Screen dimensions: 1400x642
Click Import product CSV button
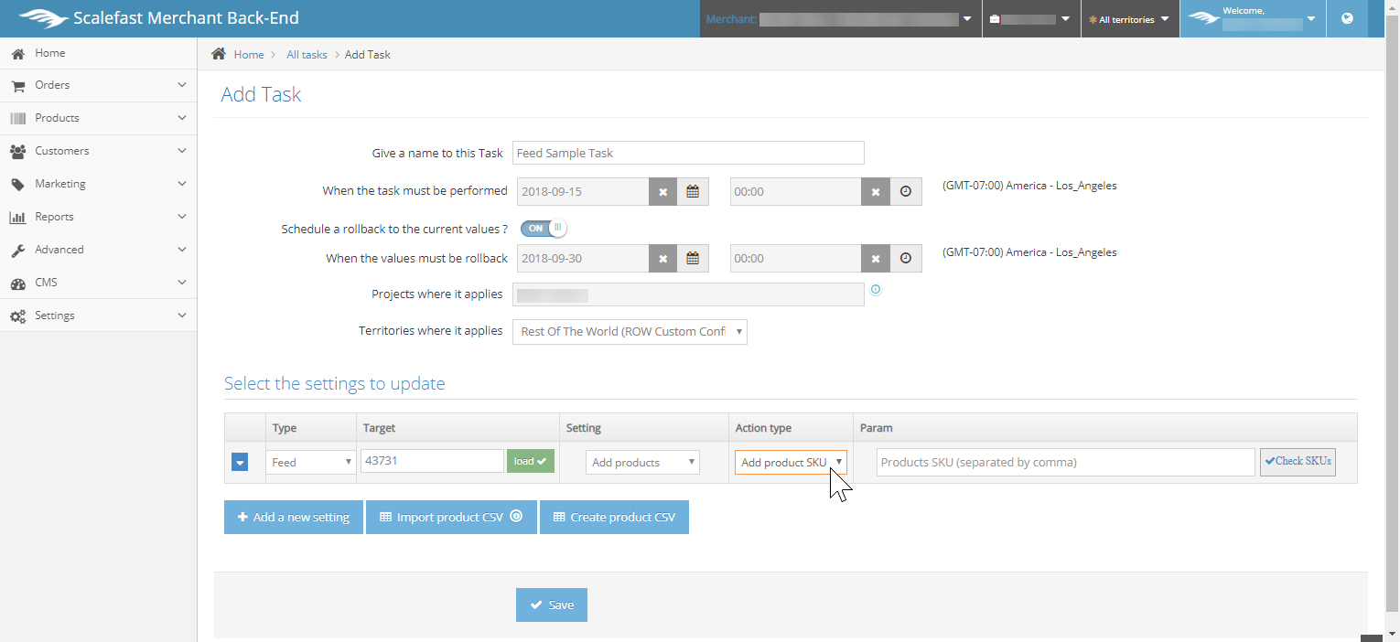[x=451, y=517]
